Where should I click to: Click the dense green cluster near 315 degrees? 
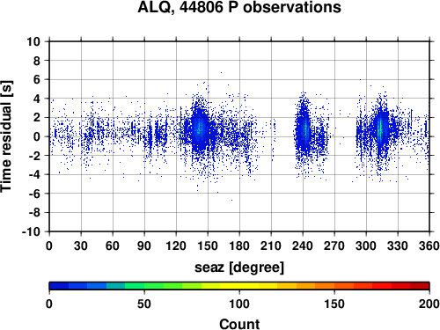pyautogui.click(x=380, y=130)
